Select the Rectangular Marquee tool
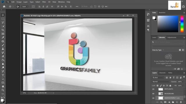The image size is (186, 104). point(3,19)
